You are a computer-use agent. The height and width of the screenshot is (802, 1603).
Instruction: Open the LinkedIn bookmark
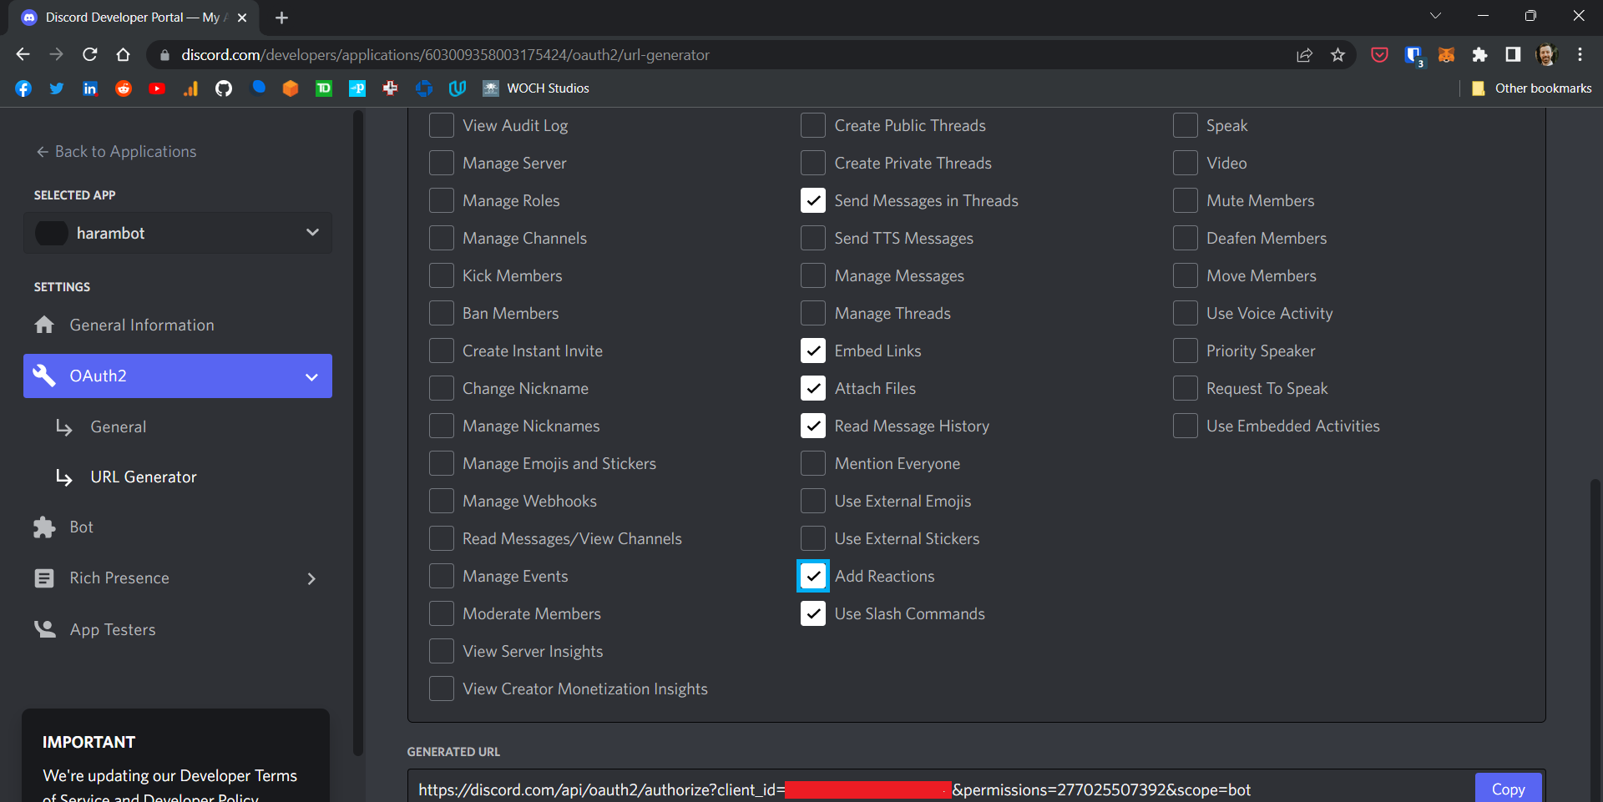90,88
